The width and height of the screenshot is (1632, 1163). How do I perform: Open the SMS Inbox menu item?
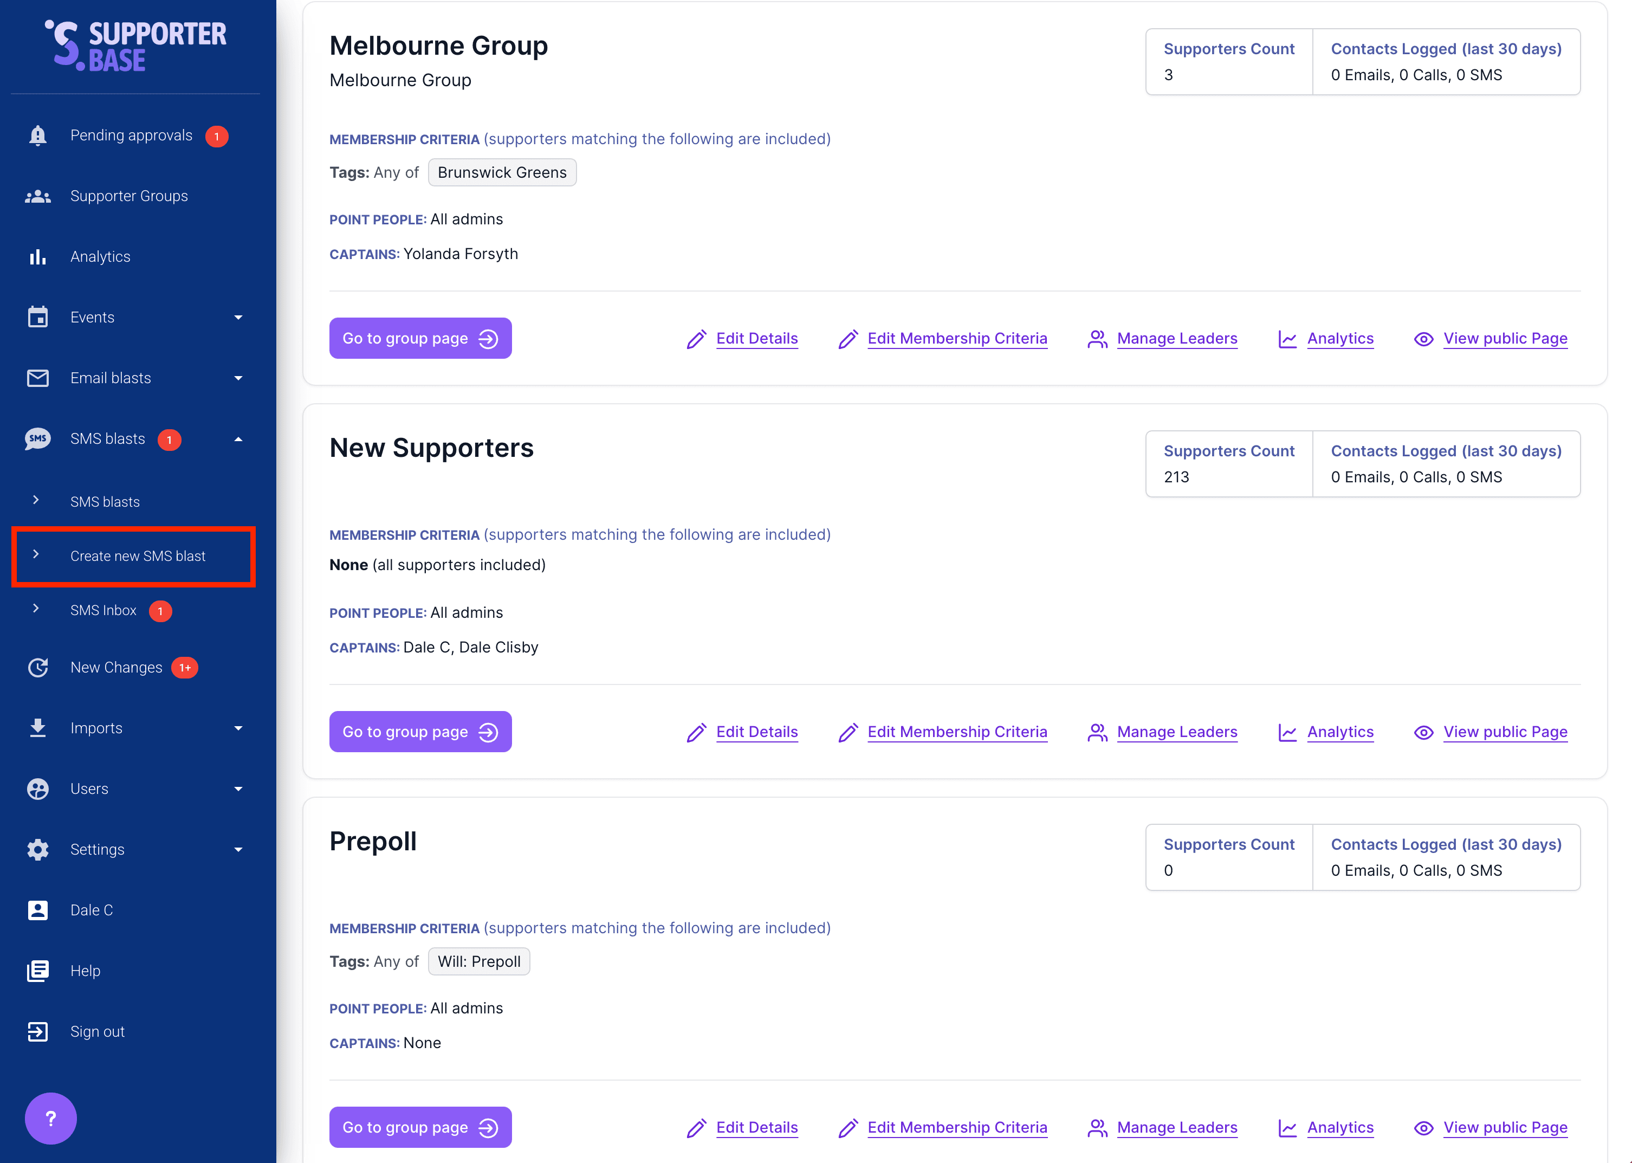point(103,610)
